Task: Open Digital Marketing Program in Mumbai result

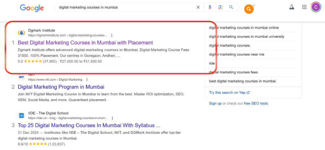Action: coord(61,87)
